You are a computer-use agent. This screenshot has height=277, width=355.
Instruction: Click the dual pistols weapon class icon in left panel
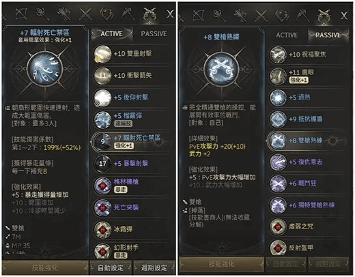150,14
